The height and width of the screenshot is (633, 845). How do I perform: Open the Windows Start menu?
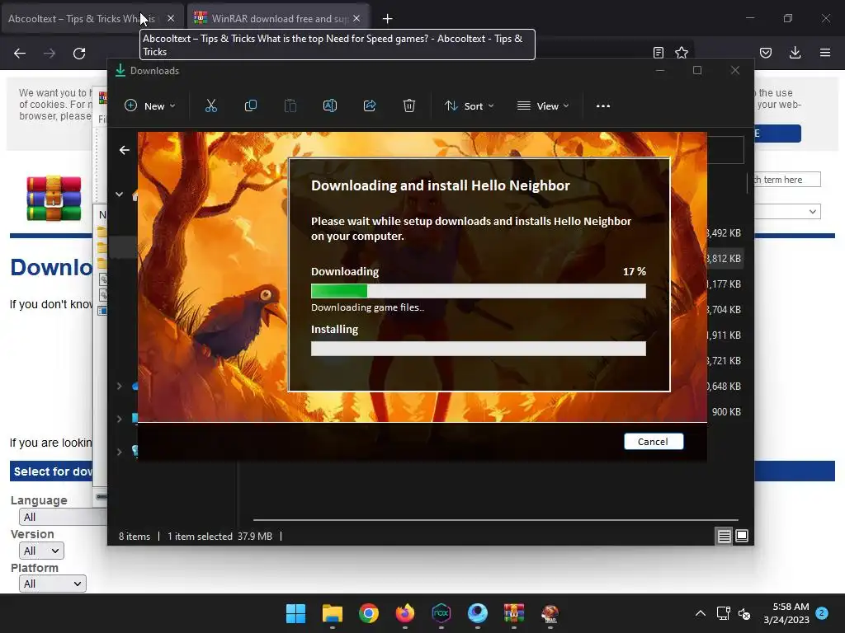[296, 613]
